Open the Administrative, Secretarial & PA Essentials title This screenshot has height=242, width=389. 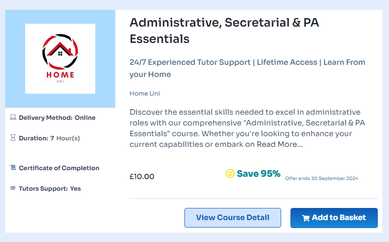click(x=224, y=31)
